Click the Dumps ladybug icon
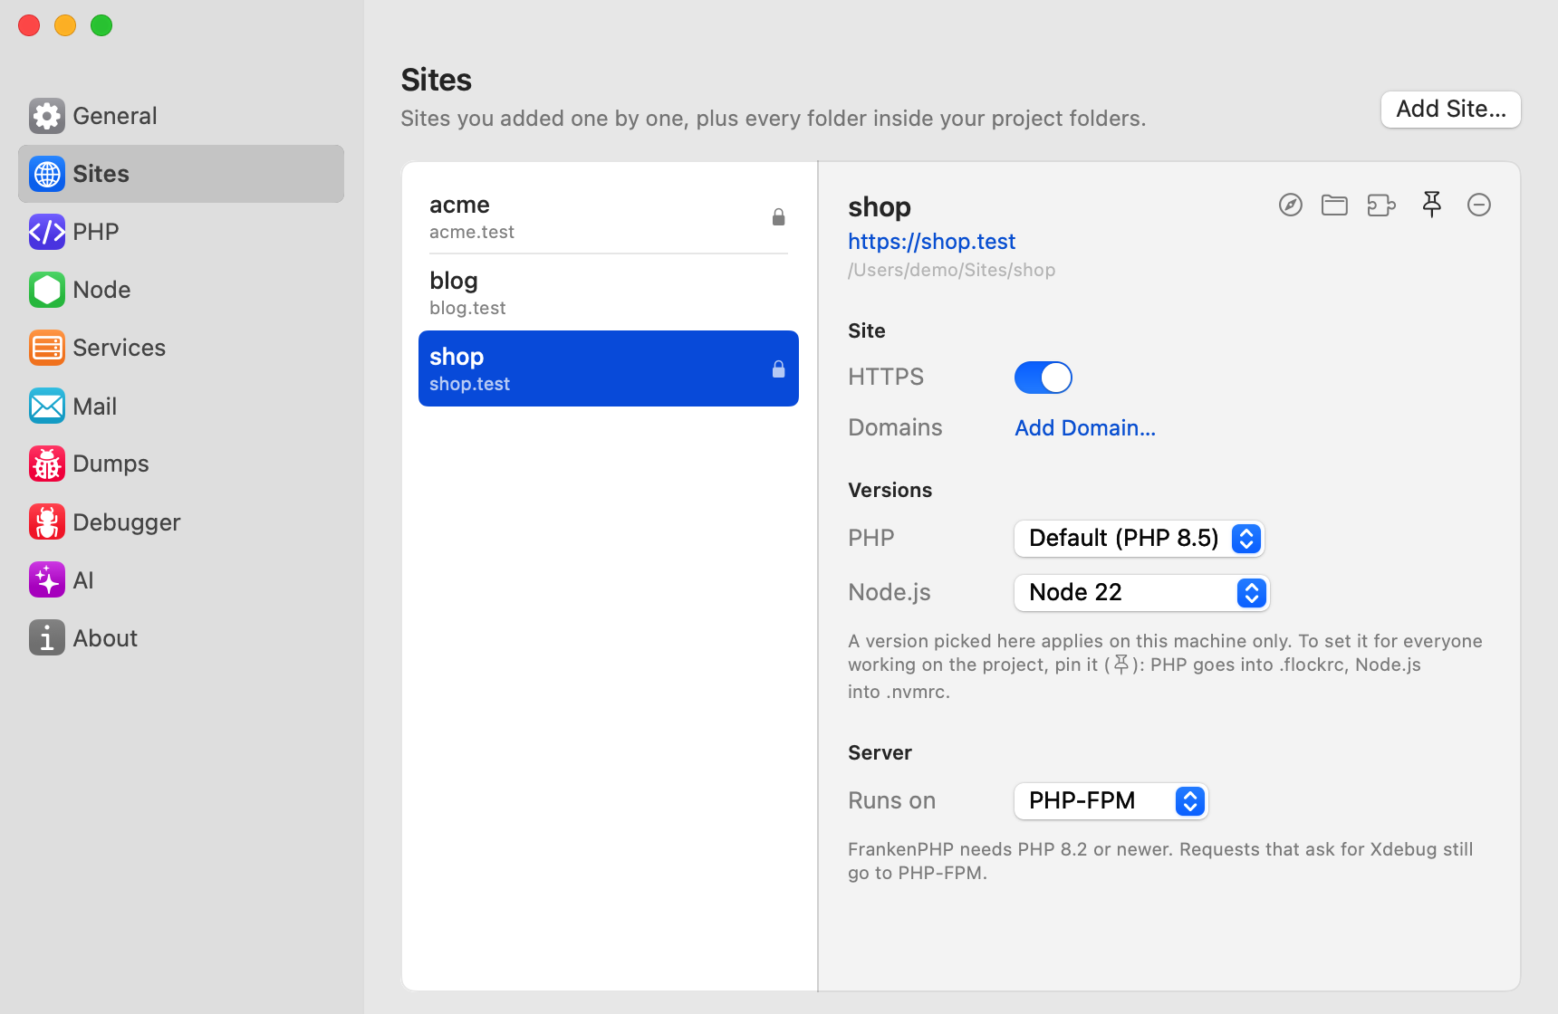The width and height of the screenshot is (1558, 1014). (47, 464)
